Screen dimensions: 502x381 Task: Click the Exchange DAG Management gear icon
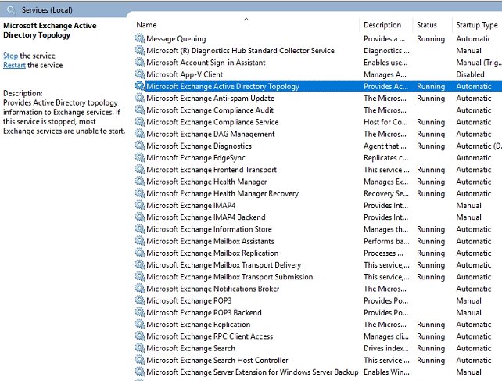[x=140, y=134]
